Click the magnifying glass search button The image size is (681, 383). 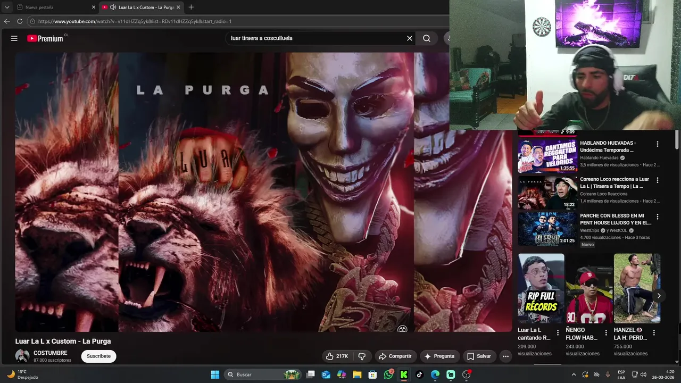[x=427, y=38]
